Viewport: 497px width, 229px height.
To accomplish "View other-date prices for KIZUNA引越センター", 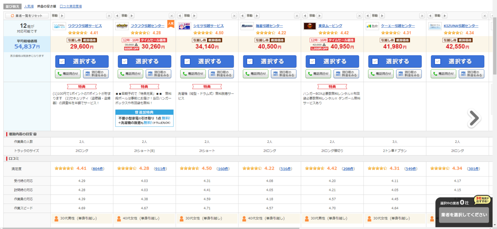I will pyautogui.click(x=471, y=74).
